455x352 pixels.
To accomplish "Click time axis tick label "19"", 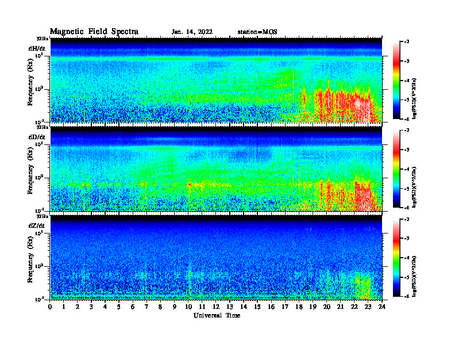I will (x=313, y=307).
